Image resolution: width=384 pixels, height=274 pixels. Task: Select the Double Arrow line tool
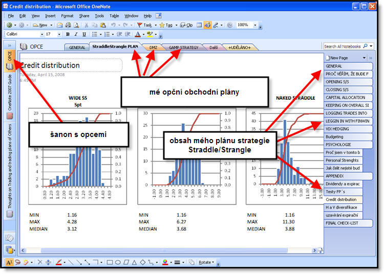tap(87, 263)
